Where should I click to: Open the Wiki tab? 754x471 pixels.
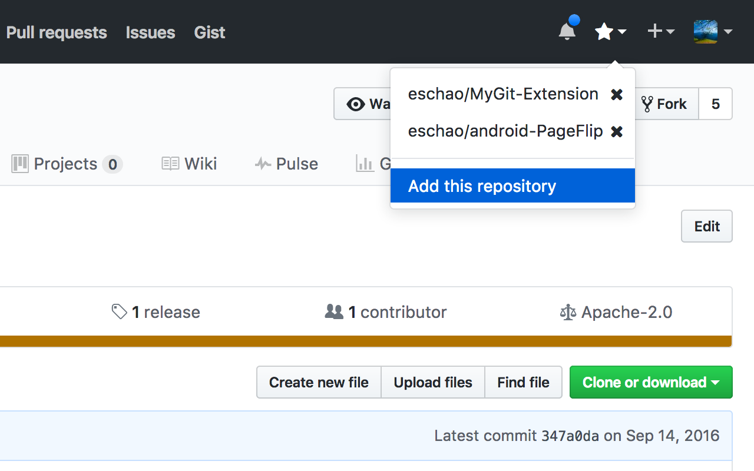click(190, 164)
